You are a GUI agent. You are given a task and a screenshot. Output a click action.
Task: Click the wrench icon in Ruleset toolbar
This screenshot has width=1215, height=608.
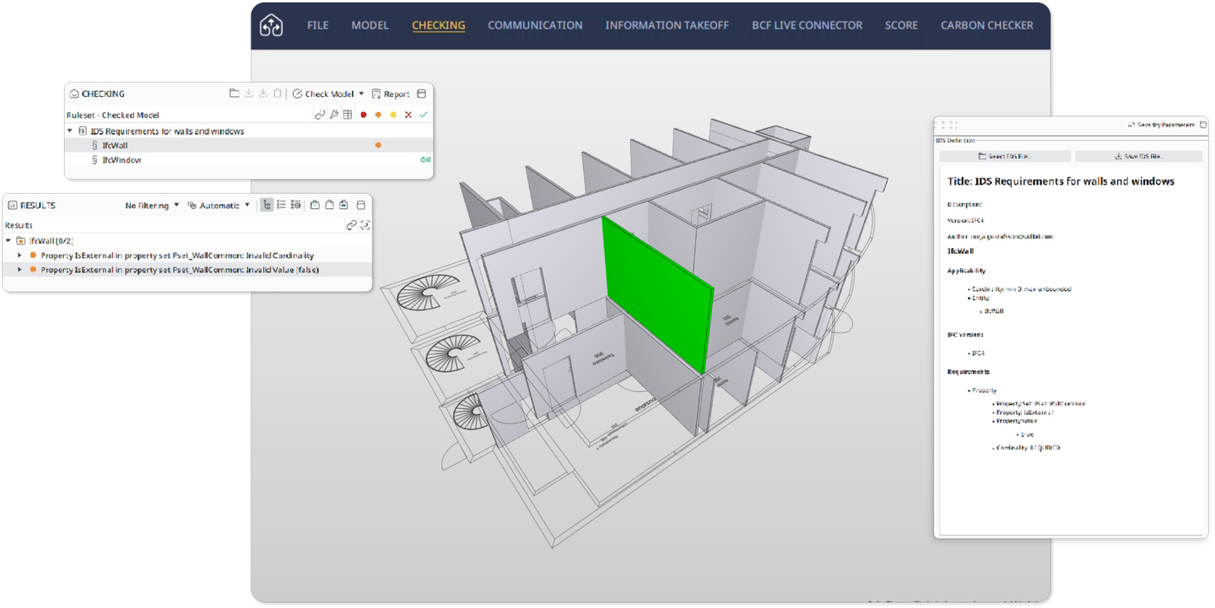click(x=333, y=115)
